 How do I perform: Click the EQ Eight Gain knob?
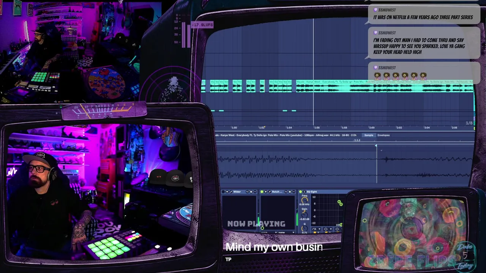305,215
